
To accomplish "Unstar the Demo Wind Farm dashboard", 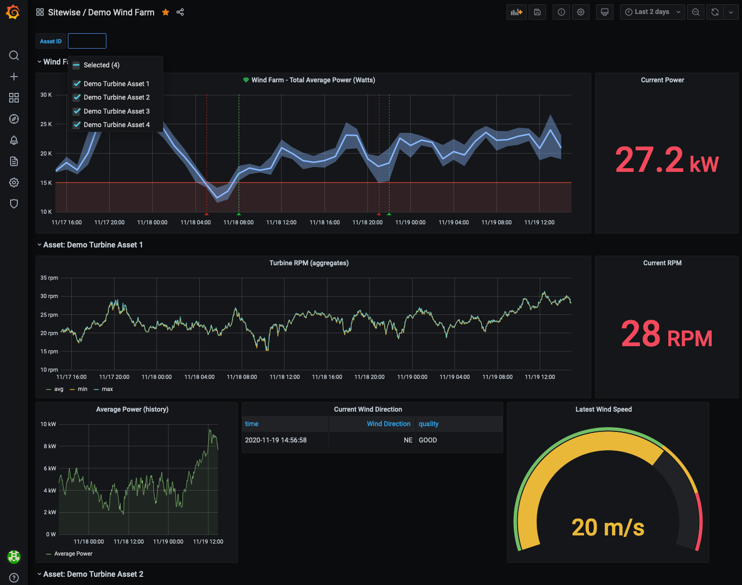I will pos(166,12).
